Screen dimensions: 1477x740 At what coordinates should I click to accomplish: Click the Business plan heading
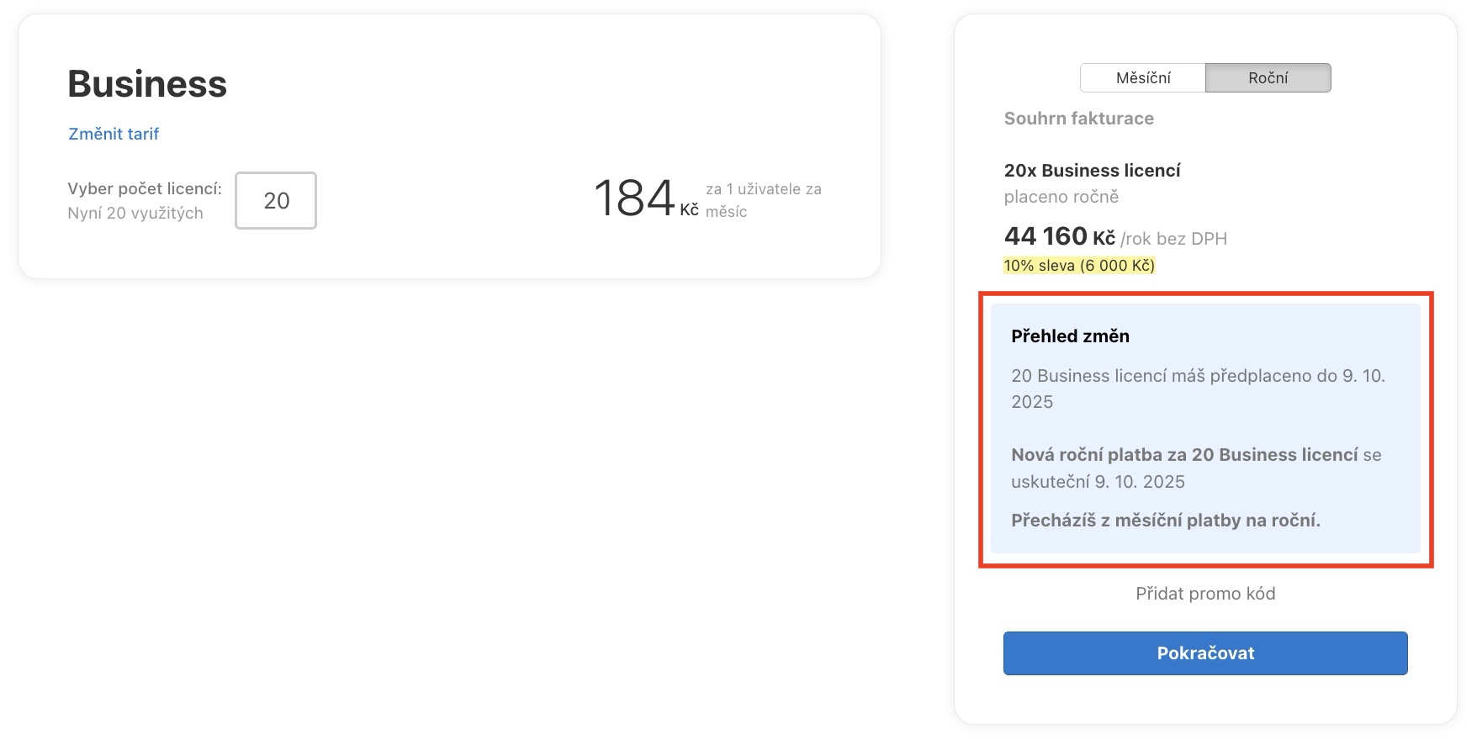pos(147,84)
